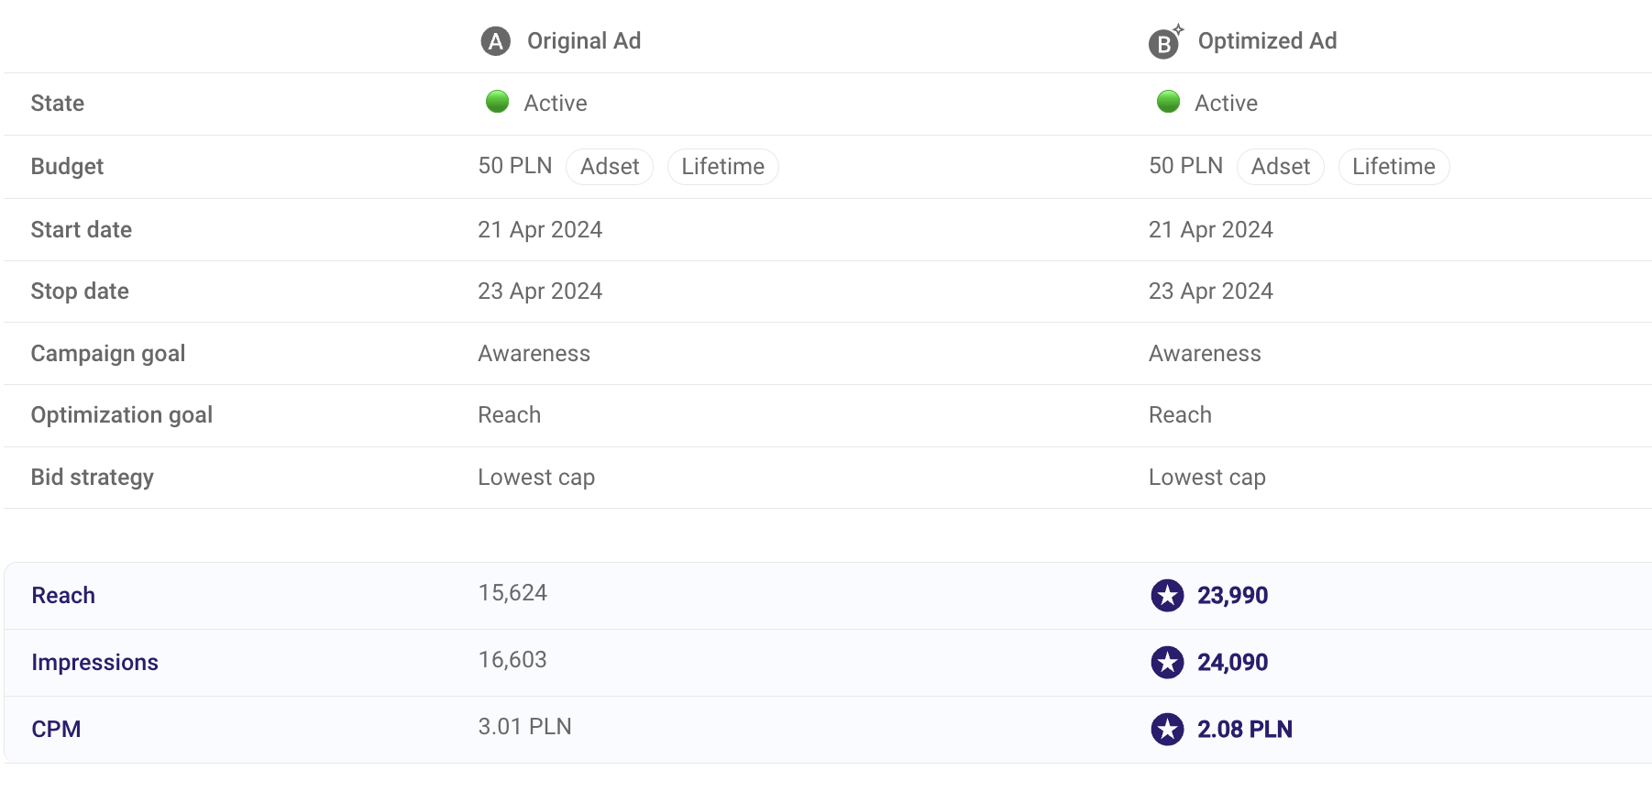Select the Adset tag in Optimized Ad budget
Image resolution: width=1652 pixels, height=803 pixels.
(1280, 167)
